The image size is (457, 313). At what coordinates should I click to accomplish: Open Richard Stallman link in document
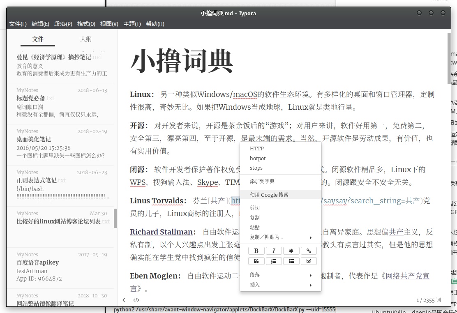click(161, 232)
